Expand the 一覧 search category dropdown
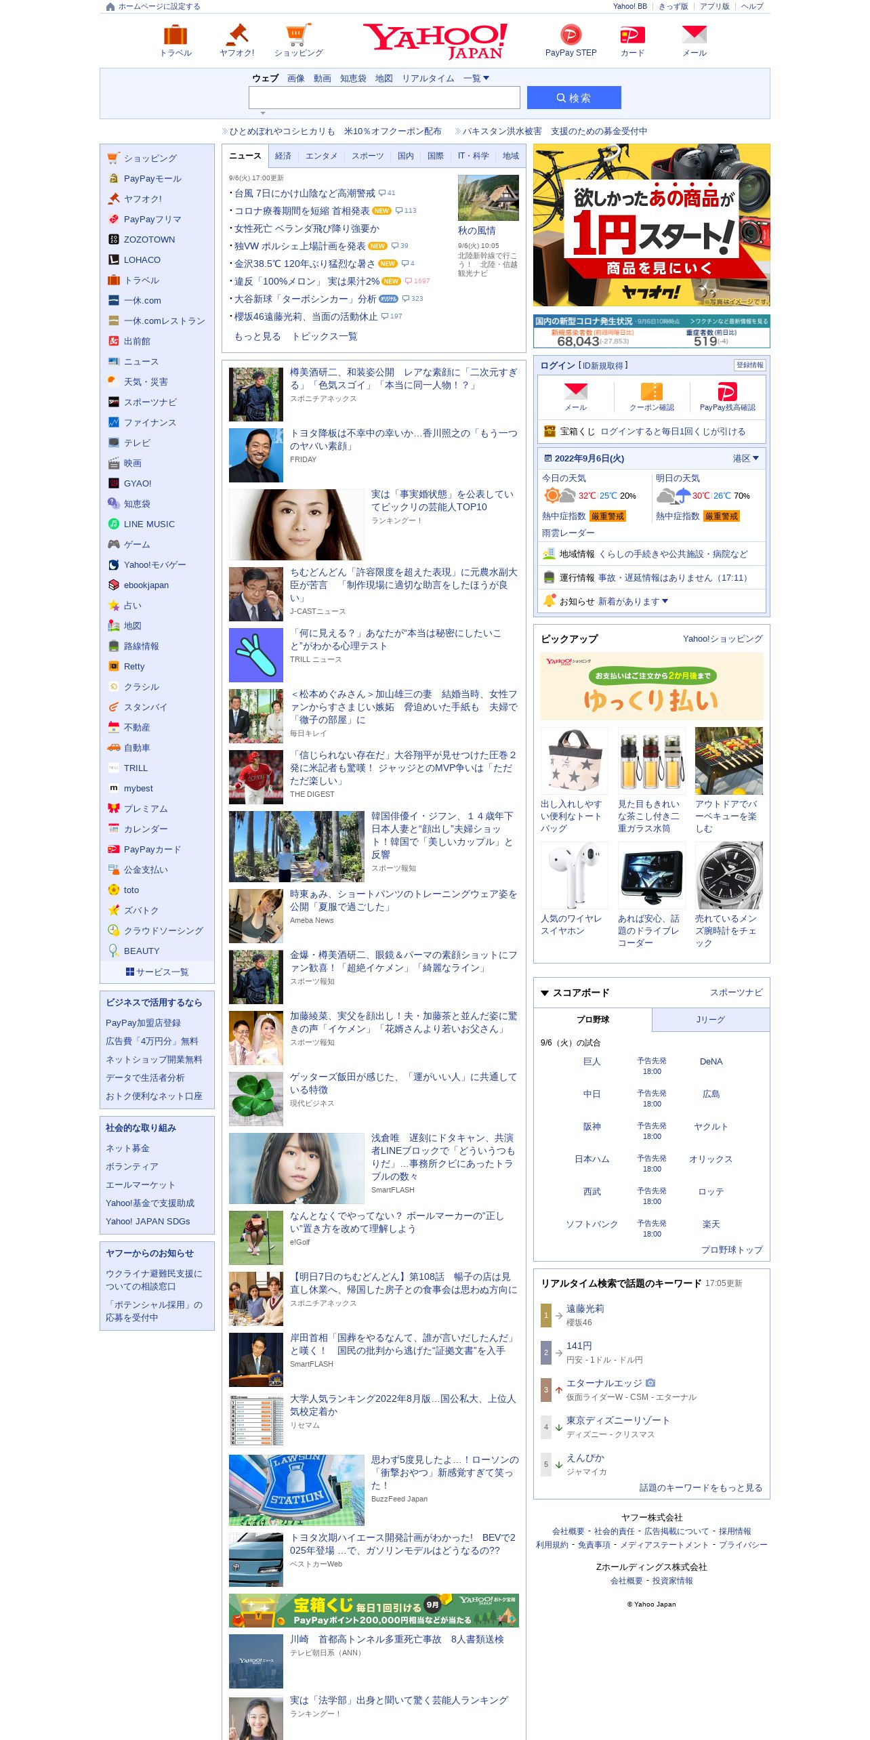The height and width of the screenshot is (1740, 870). [476, 79]
